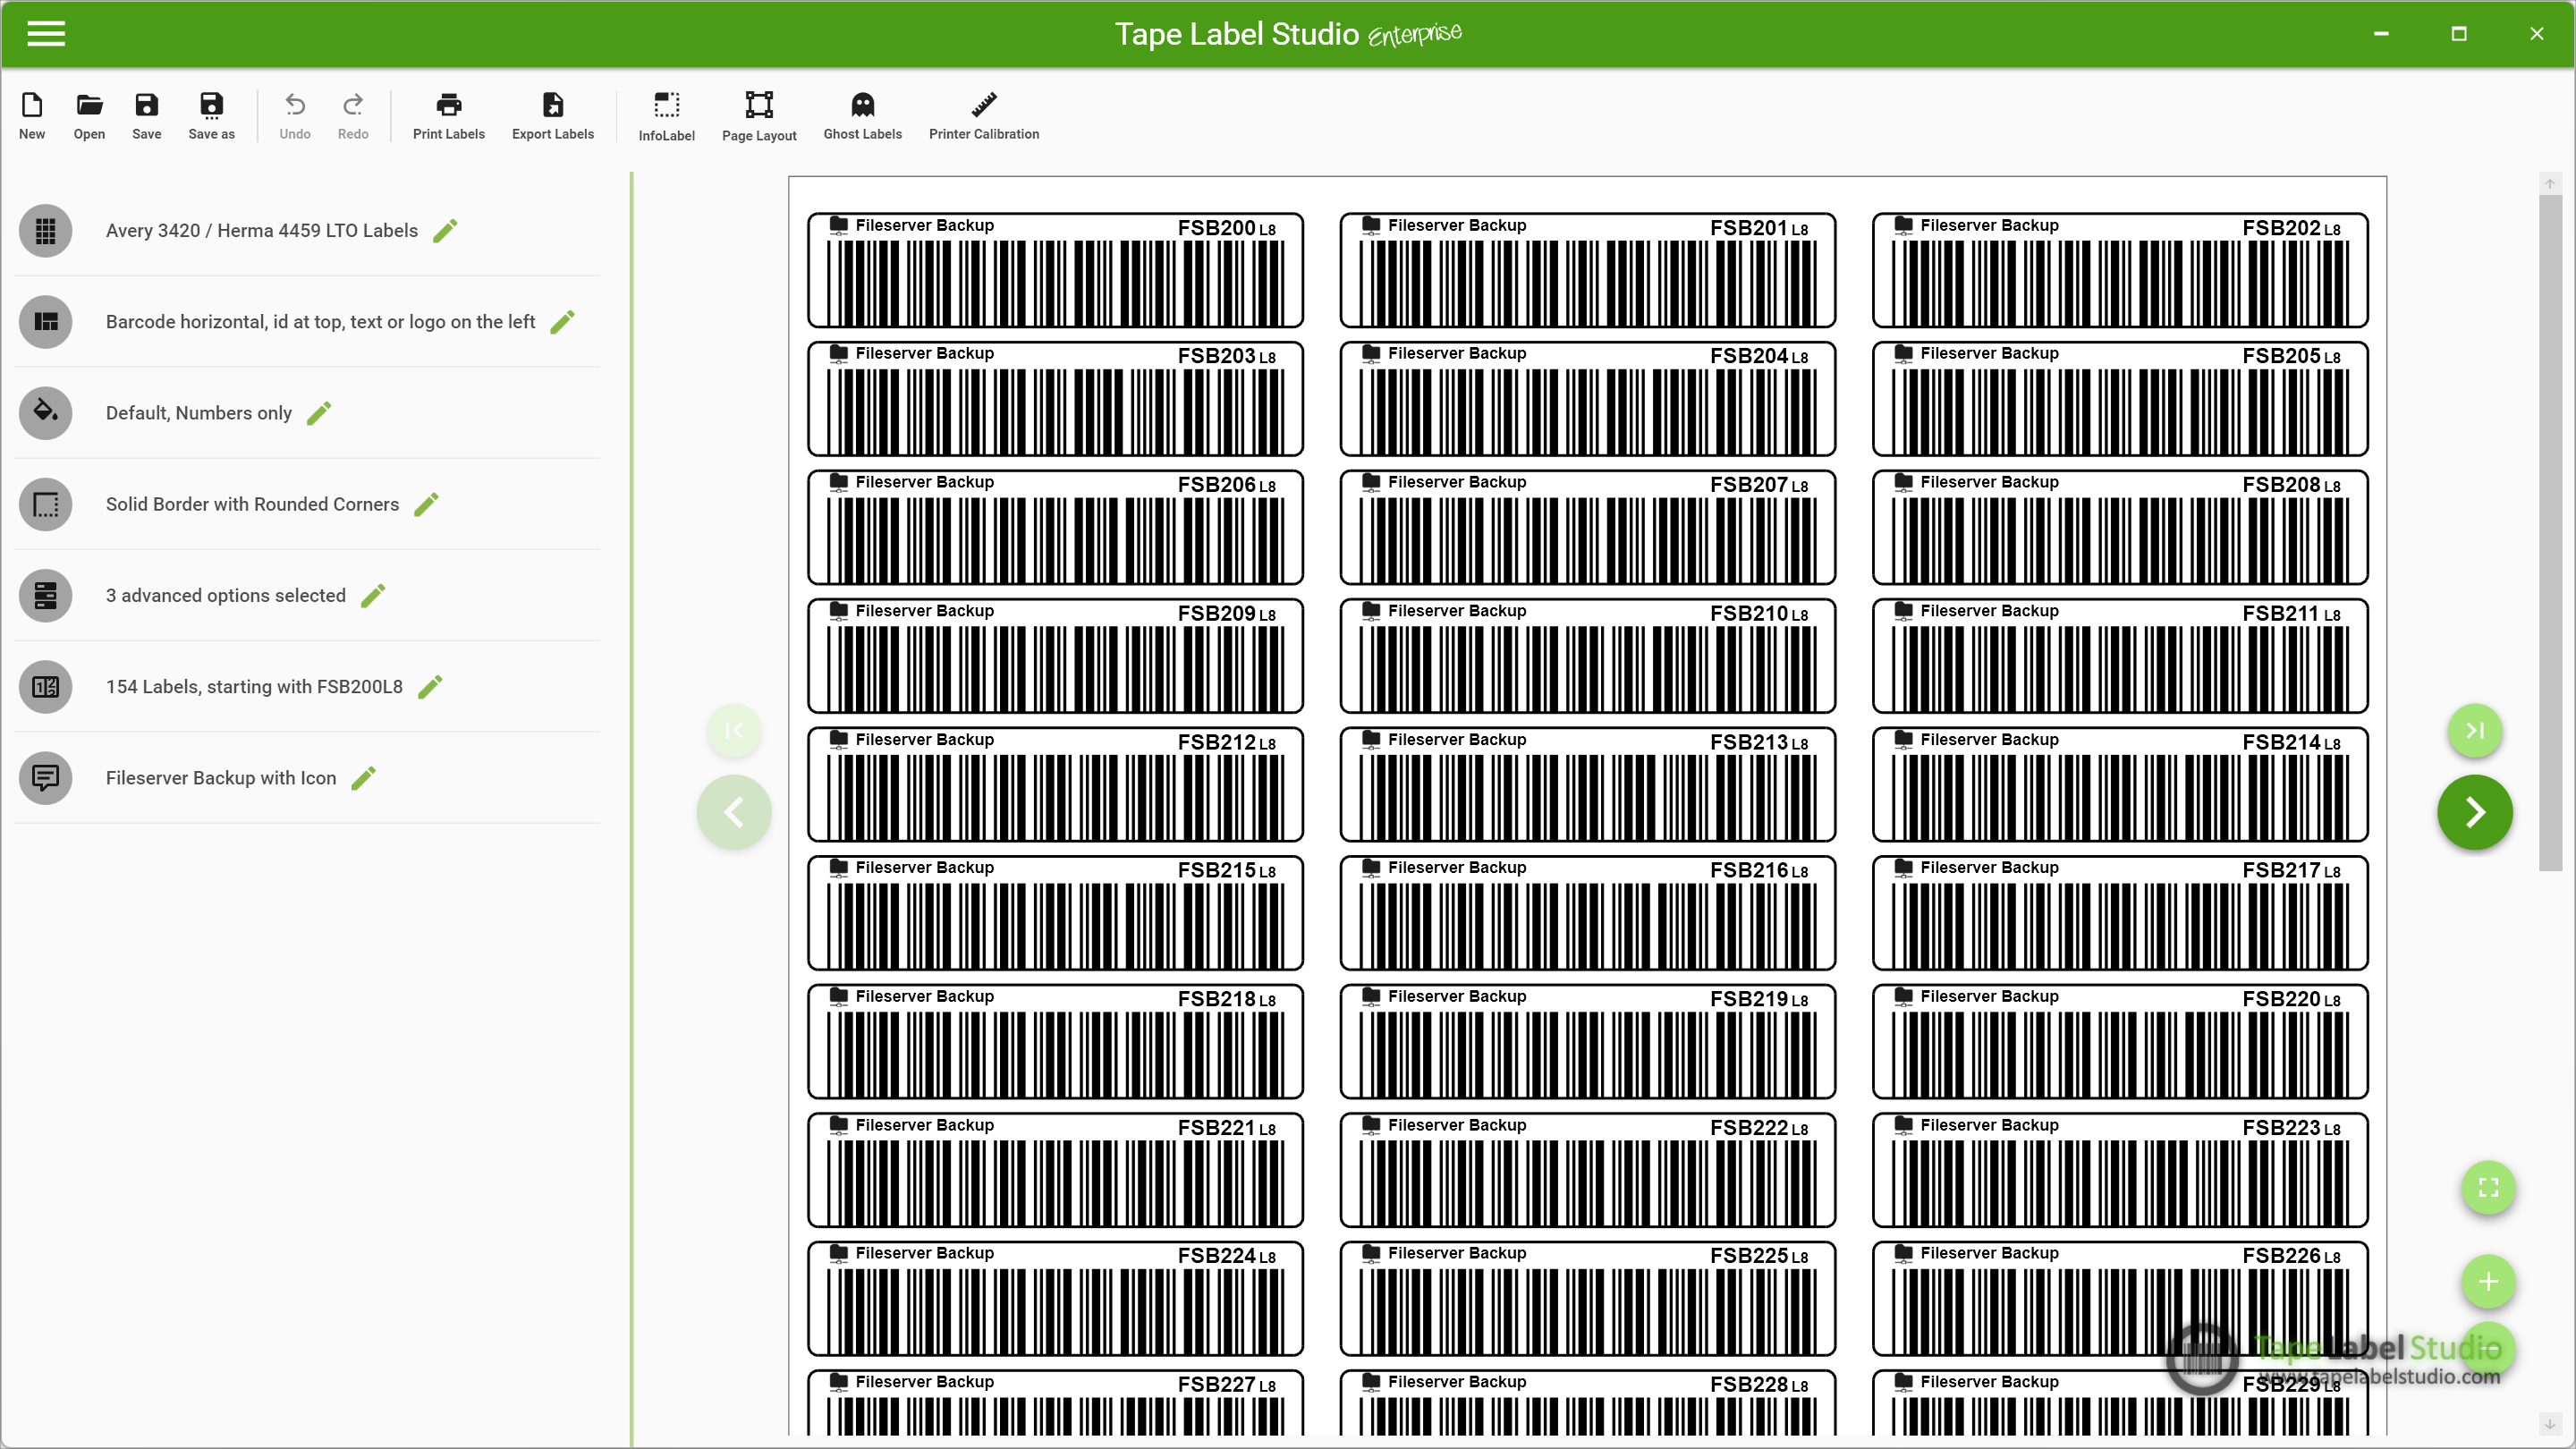Open existing label file
Image resolution: width=2576 pixels, height=1449 pixels.
tap(89, 115)
